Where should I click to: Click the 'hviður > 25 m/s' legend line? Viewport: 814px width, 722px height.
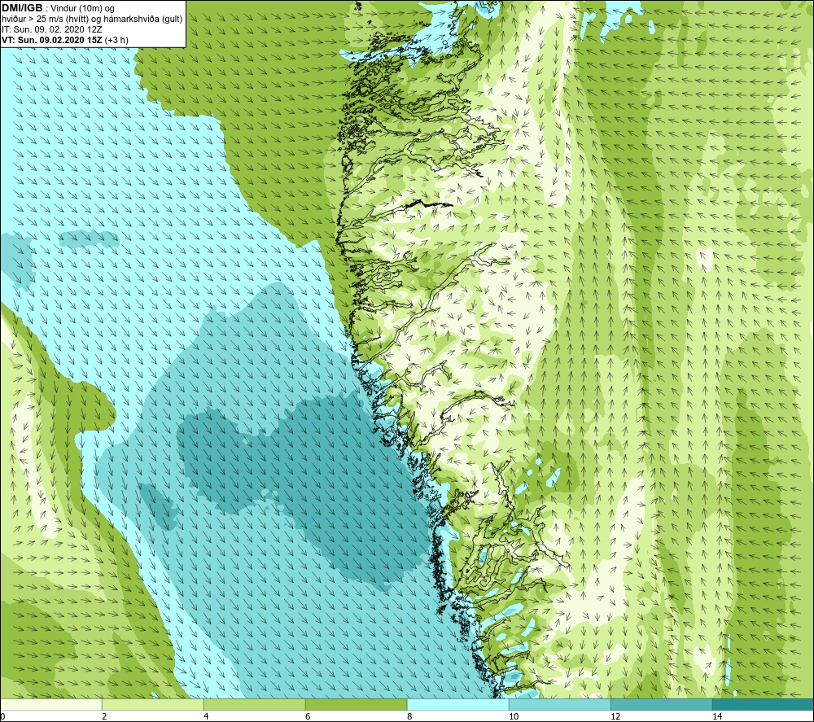coord(92,20)
